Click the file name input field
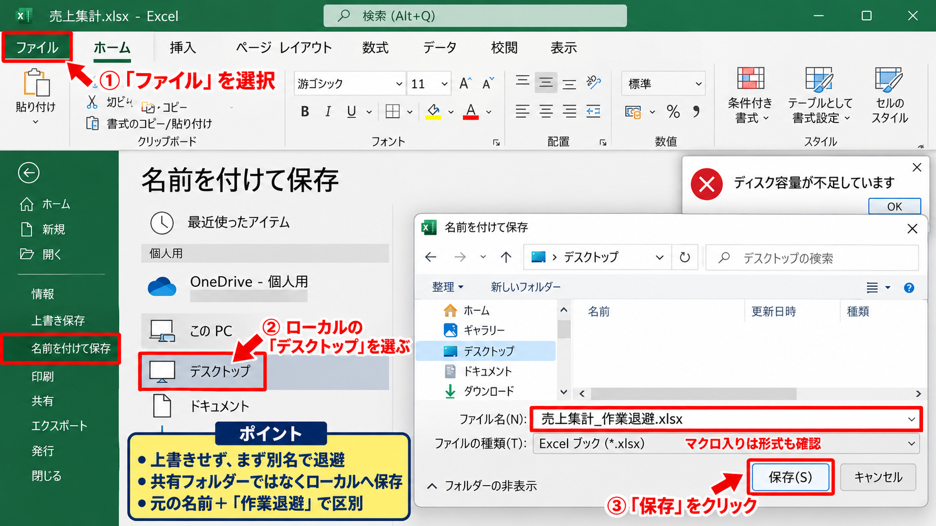936x526 pixels. coord(726,419)
